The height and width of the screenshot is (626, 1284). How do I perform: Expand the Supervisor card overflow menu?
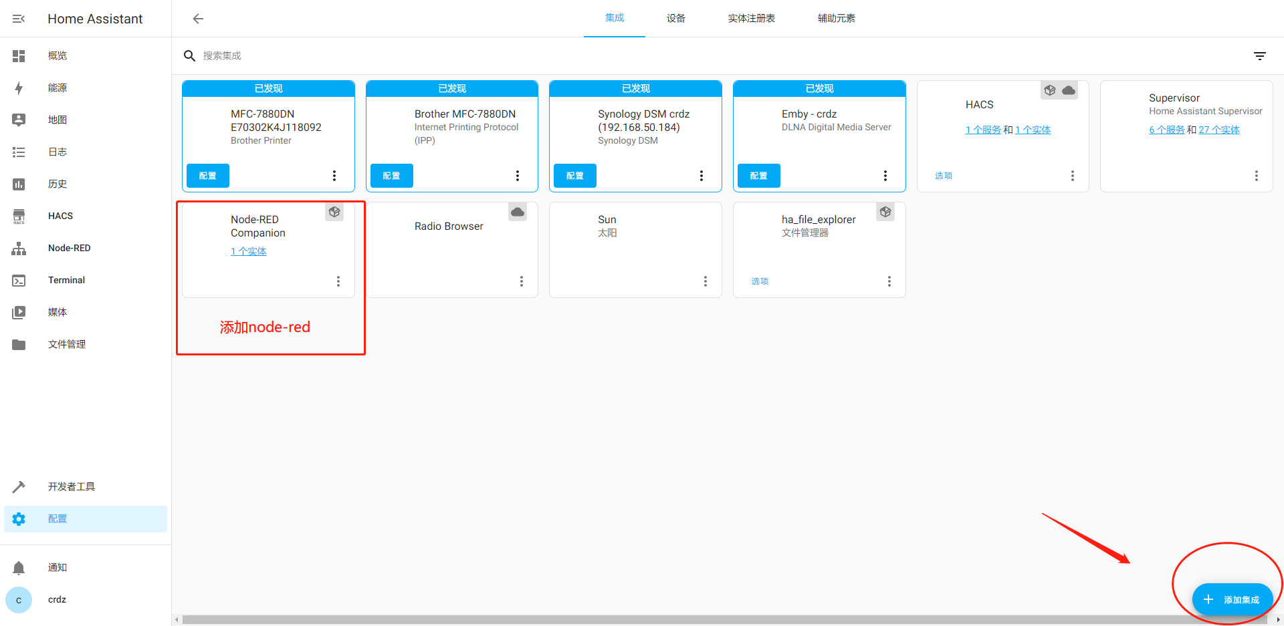[x=1256, y=176]
